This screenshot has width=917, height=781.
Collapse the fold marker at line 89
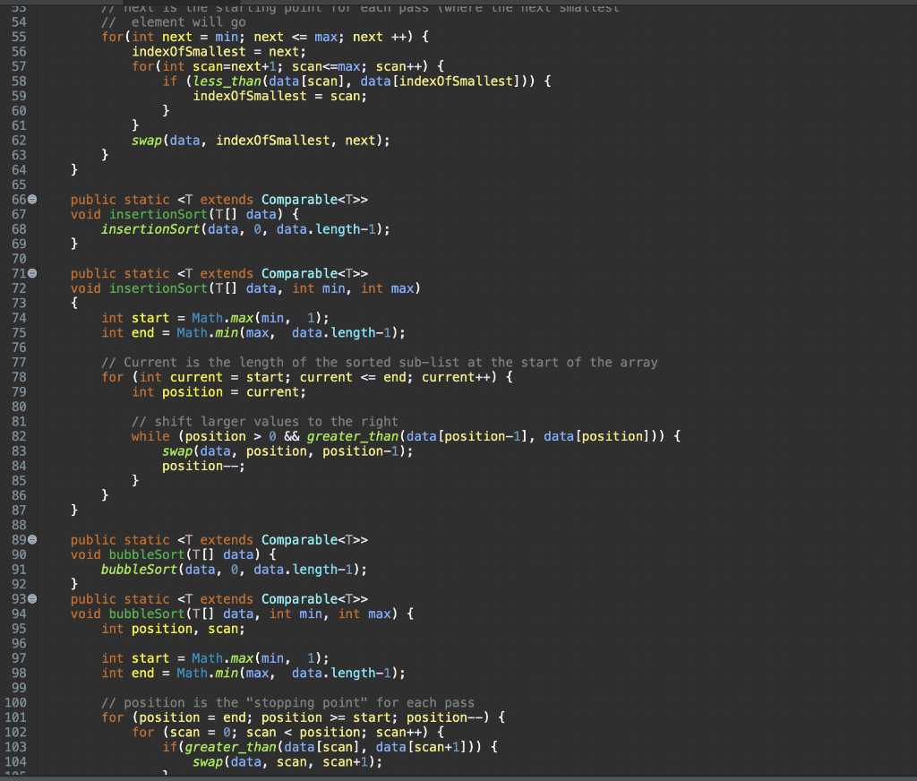33,539
